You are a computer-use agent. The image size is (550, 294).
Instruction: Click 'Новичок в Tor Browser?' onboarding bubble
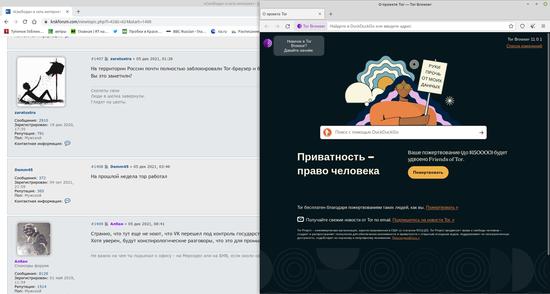click(x=299, y=46)
